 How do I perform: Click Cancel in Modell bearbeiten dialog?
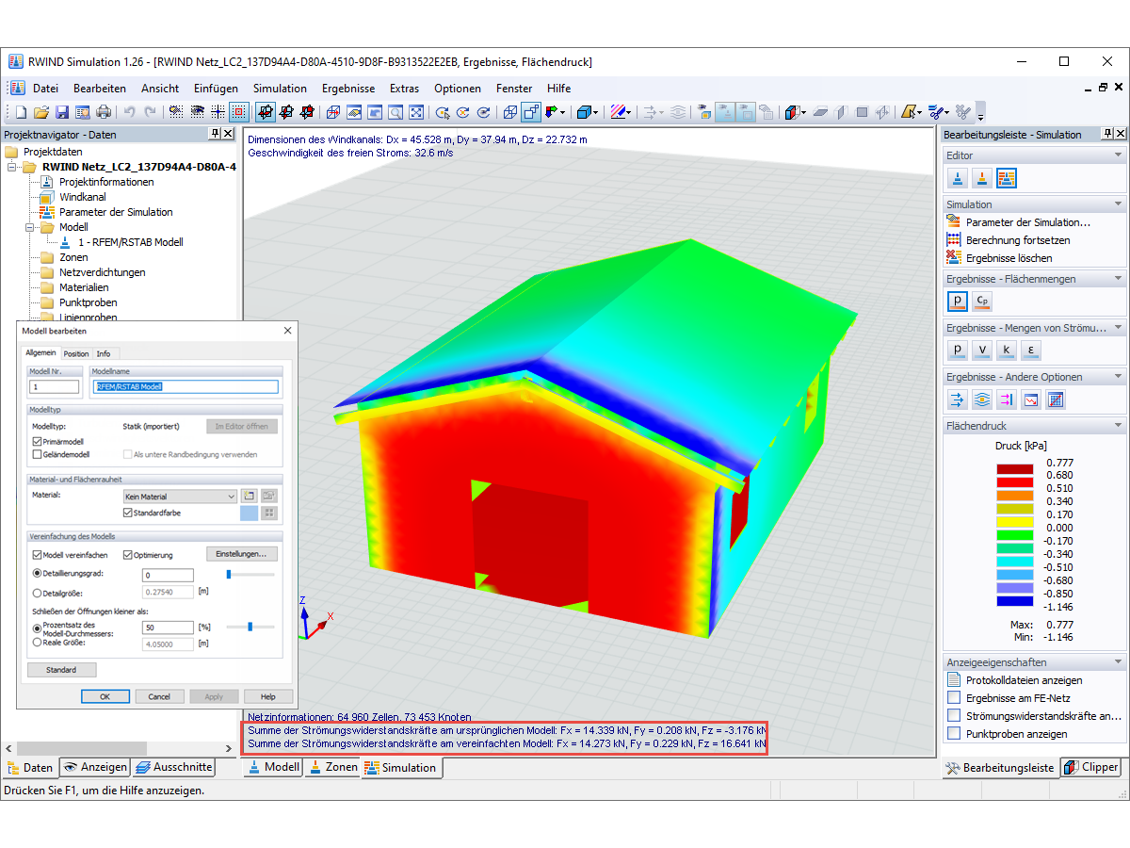pos(159,696)
